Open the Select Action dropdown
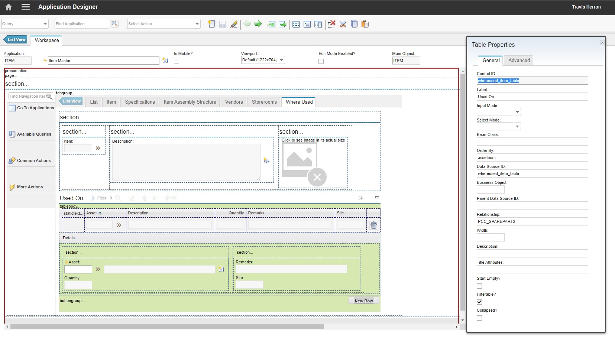This screenshot has height=344, width=615. (197, 24)
